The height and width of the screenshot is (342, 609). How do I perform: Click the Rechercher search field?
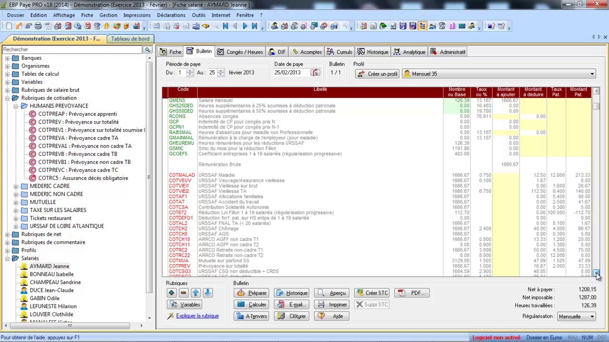pos(72,49)
